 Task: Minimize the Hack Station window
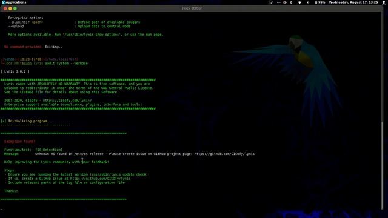tap(10, 8)
